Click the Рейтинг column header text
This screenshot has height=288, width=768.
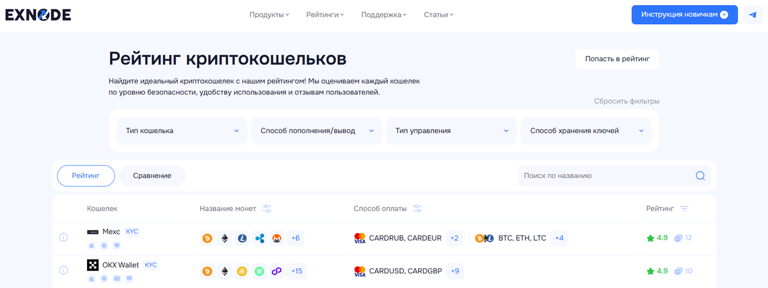click(660, 209)
